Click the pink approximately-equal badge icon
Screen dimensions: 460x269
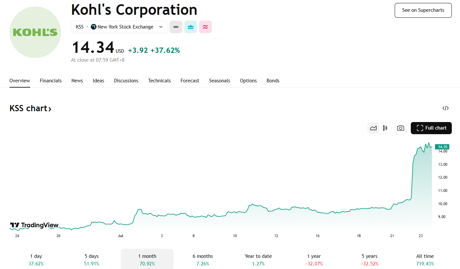205,27
